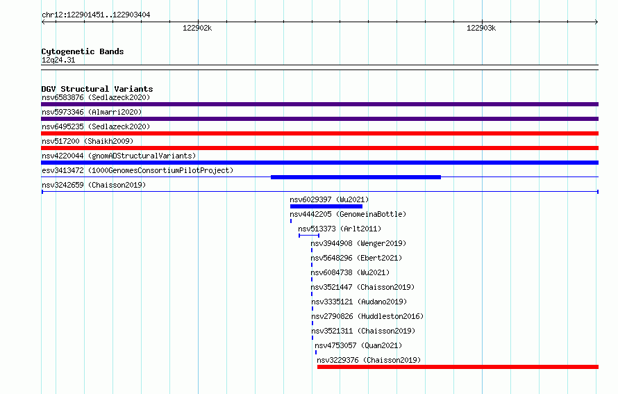Screen dimensions: 618x394
Task: Click the nsv3521447 (Chaisson2019) label
Action: point(362,287)
